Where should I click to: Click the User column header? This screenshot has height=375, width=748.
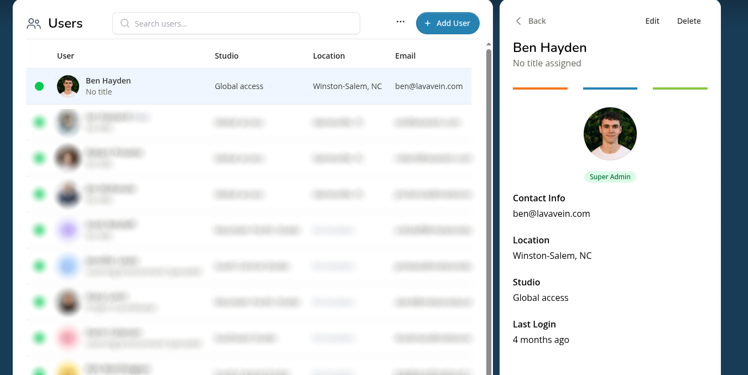coord(65,56)
